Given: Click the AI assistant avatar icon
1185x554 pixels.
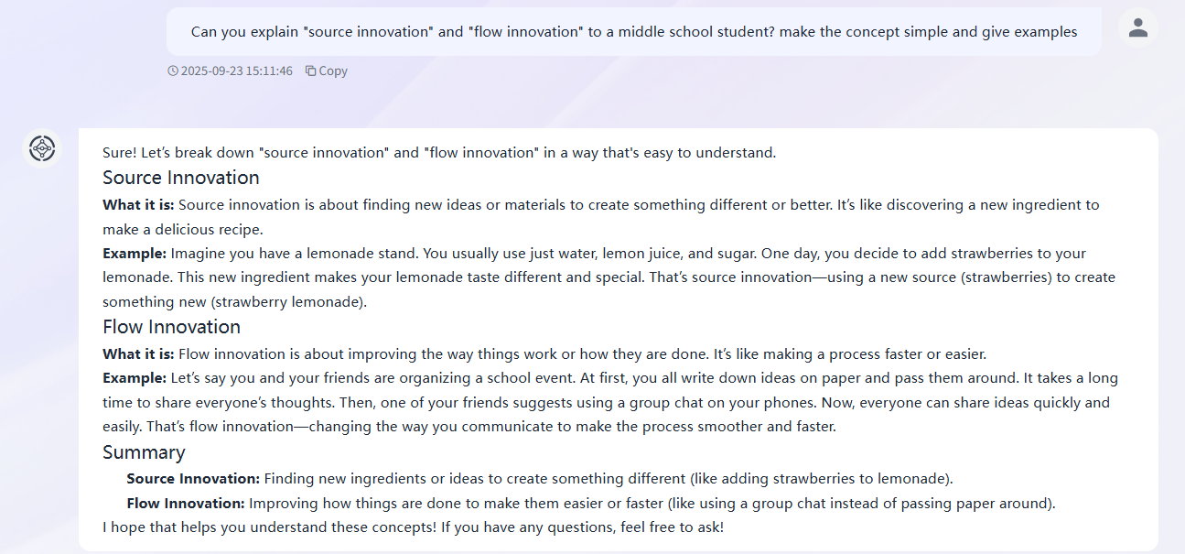Looking at the screenshot, I should 42,148.
